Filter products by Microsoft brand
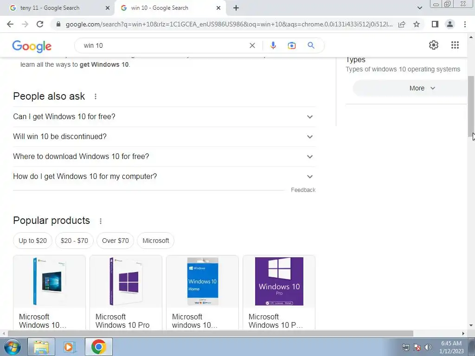This screenshot has height=356, width=475. [x=156, y=241]
